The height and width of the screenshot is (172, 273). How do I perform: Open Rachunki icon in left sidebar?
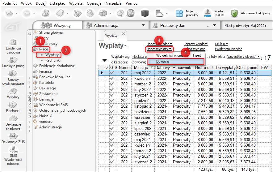13,104
